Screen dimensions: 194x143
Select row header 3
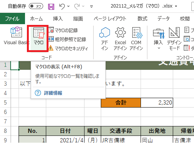pyautogui.click(x=5, y=84)
